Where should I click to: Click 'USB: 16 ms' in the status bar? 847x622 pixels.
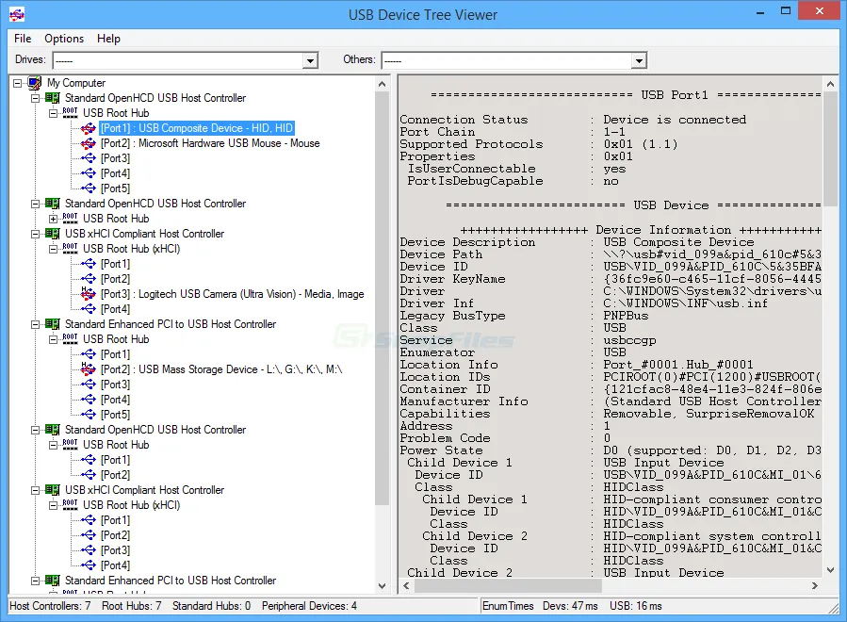(x=636, y=606)
